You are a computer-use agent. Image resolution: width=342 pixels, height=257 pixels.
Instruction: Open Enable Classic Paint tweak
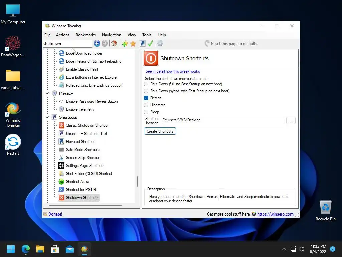[82, 69]
